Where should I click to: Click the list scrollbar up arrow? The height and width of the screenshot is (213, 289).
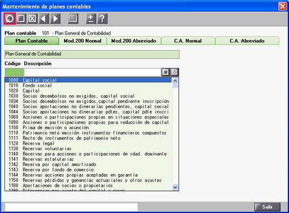pos(175,81)
